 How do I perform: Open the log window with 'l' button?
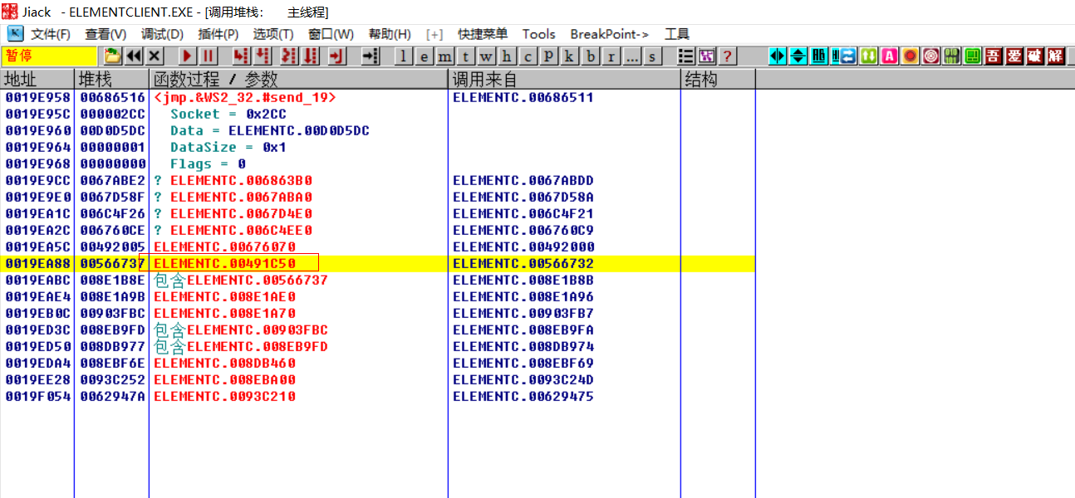point(404,56)
